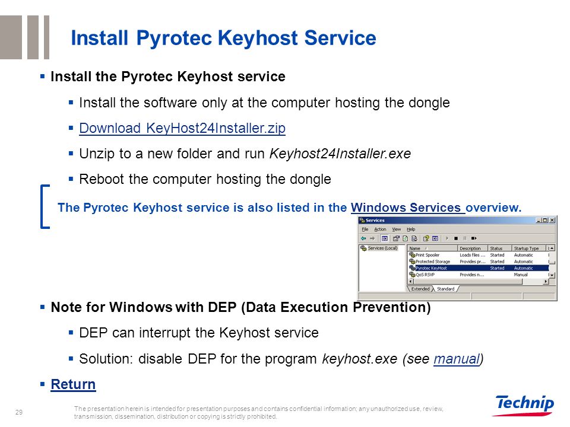Select the Print Spooler service row
Image resolution: width=570 pixels, height=427 pixels.
coord(478,255)
